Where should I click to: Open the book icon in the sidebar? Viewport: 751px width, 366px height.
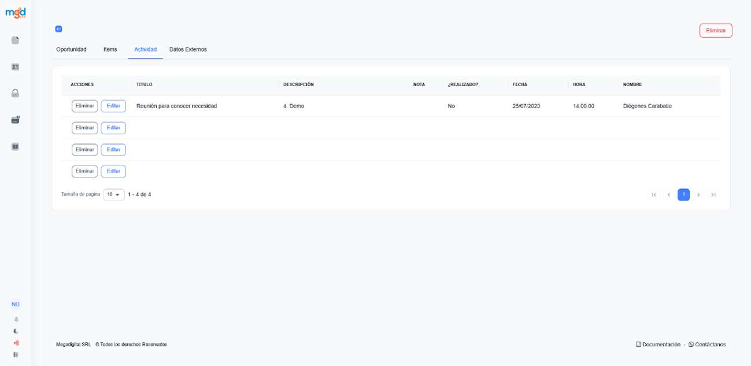[16, 147]
